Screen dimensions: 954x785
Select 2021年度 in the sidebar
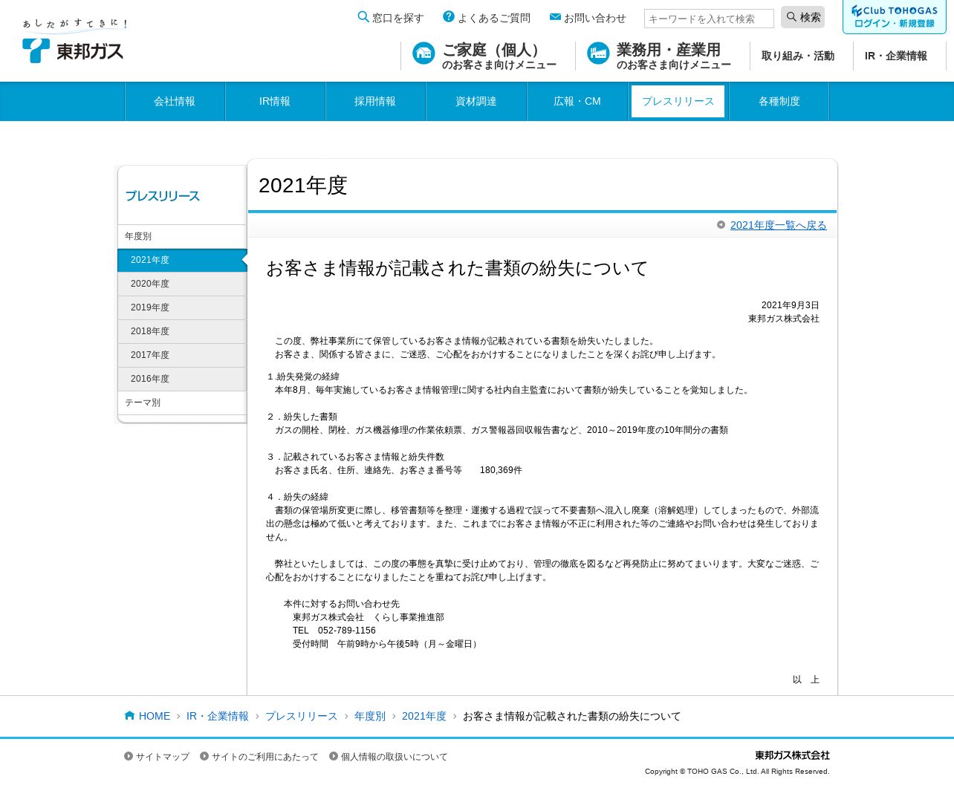[182, 260]
